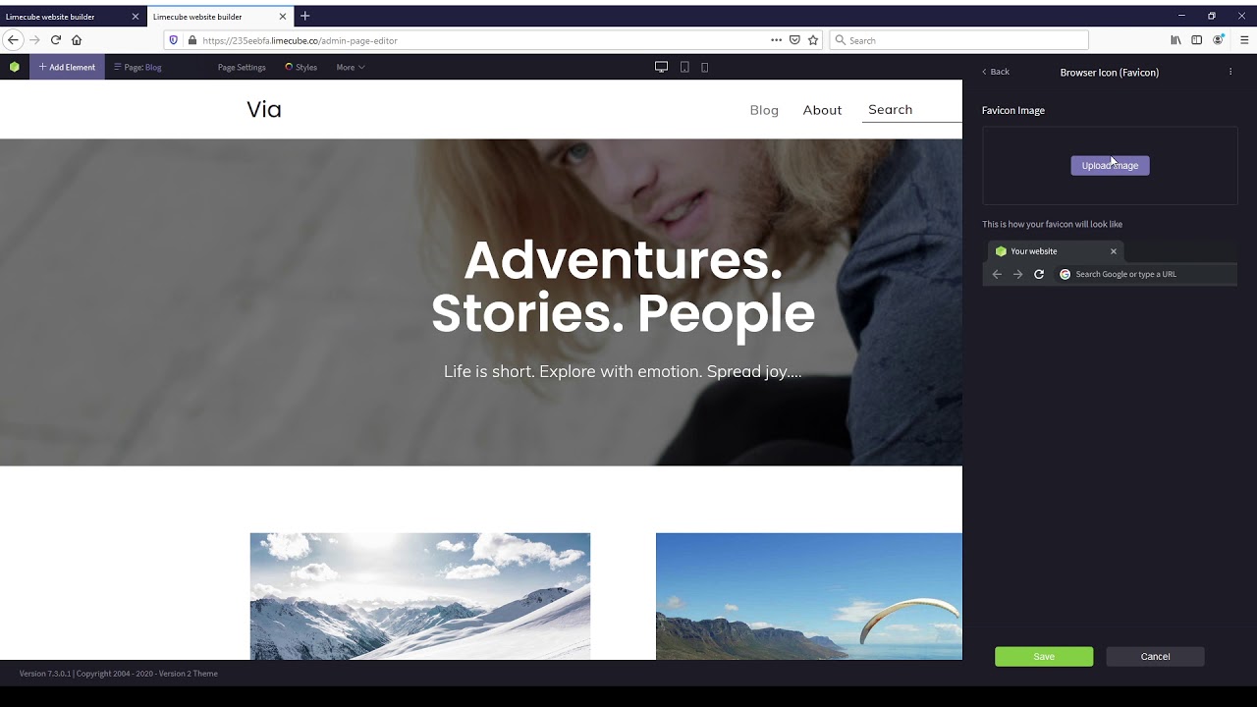The width and height of the screenshot is (1257, 707).
Task: Cancel the favicon changes
Action: pos(1155,656)
